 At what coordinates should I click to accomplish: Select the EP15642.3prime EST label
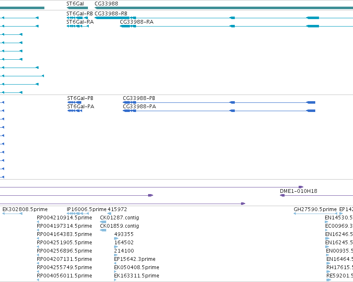(x=135, y=259)
